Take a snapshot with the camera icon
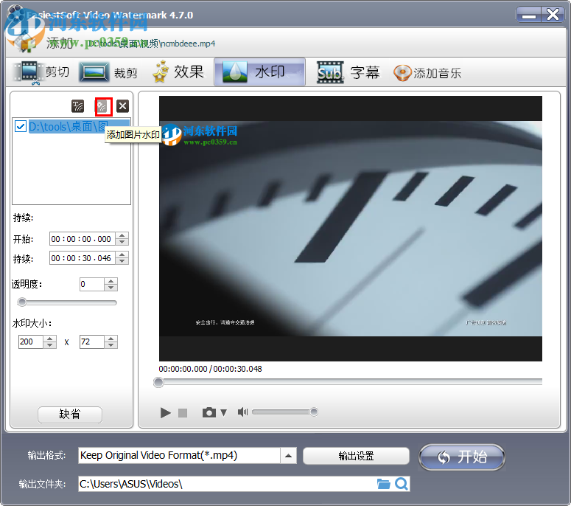The image size is (571, 506). (209, 412)
